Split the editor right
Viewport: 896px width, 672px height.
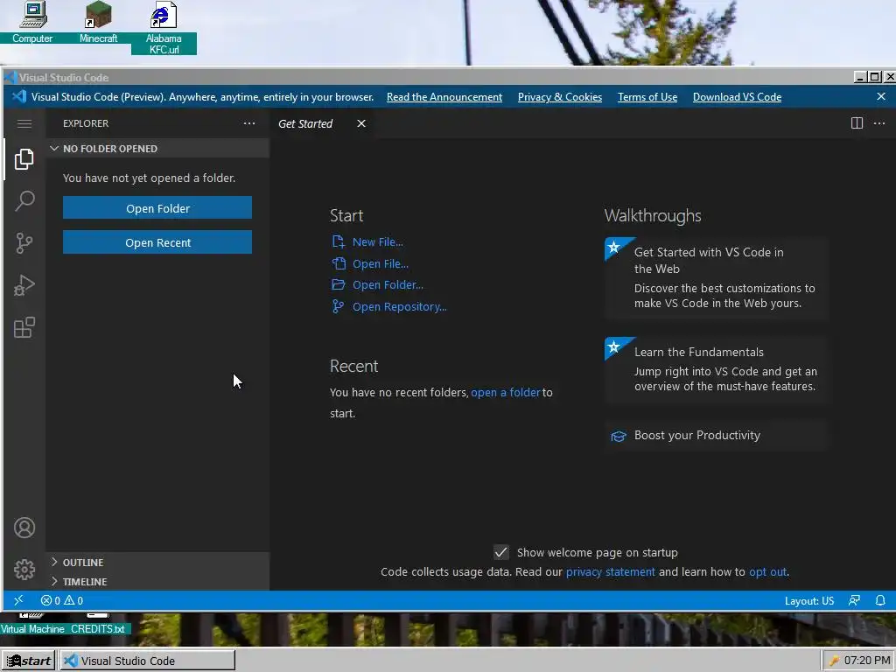point(857,123)
